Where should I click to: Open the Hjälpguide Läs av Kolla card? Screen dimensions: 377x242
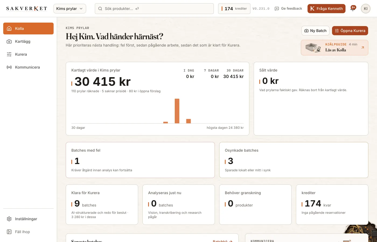pyautogui.click(x=334, y=48)
